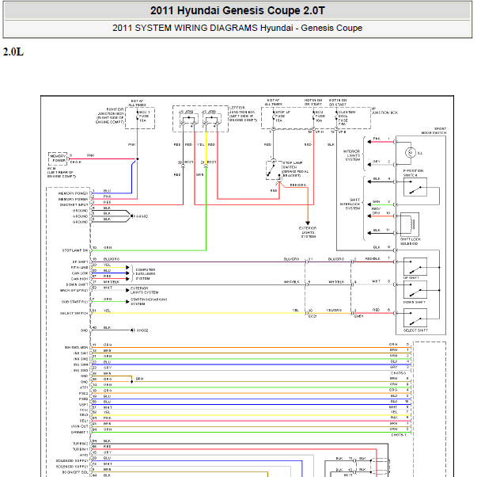Click the 'P POSITION SWITCH' label
This screenshot has width=481, height=477.
coord(413,173)
